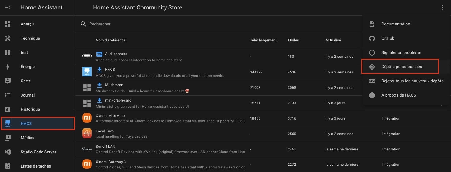Click the Sonoff LAN star count 2461
The width and height of the screenshot is (451, 172).
pyautogui.click(x=292, y=149)
